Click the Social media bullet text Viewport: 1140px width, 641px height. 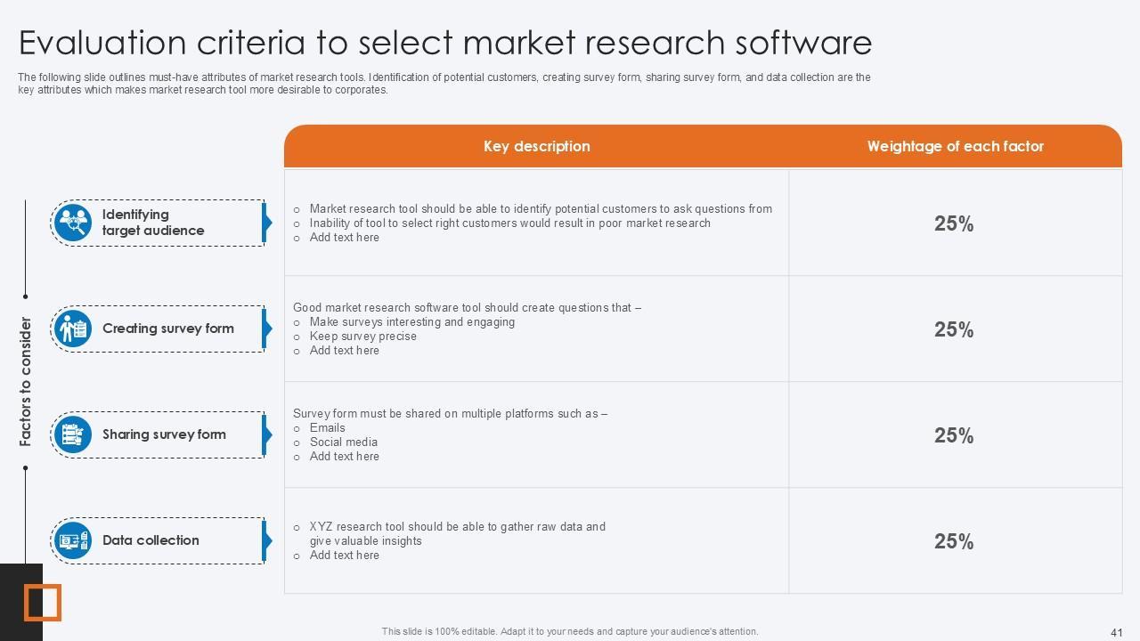[x=344, y=442]
